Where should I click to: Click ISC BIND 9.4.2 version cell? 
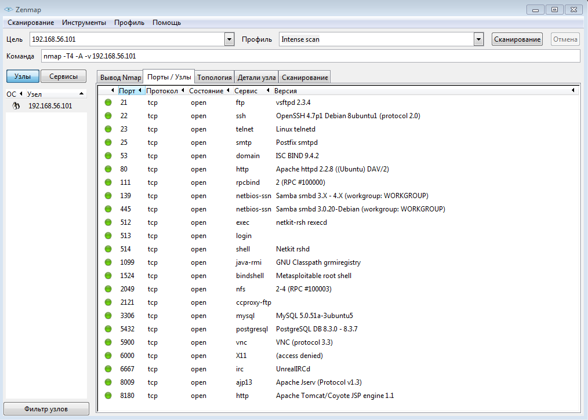[x=297, y=155]
